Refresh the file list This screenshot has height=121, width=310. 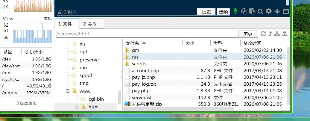click(263, 34)
